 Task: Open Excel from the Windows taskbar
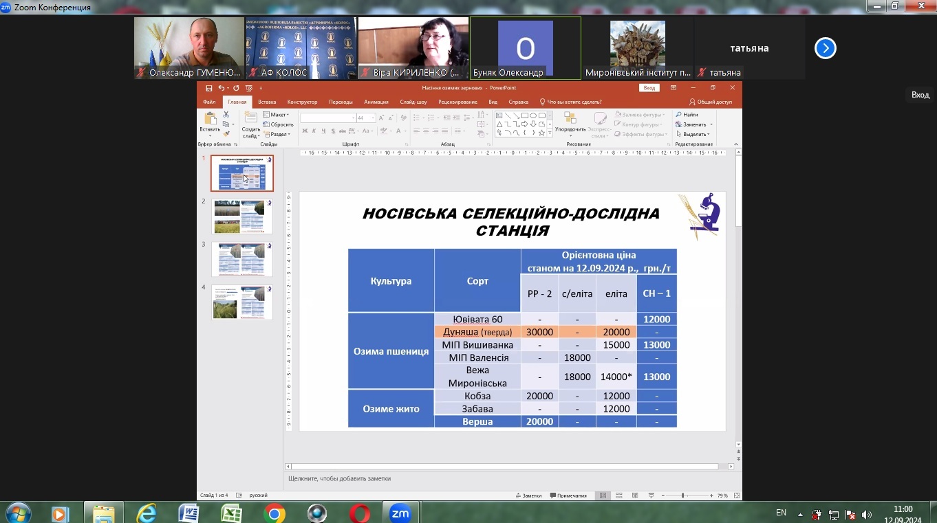click(231, 513)
